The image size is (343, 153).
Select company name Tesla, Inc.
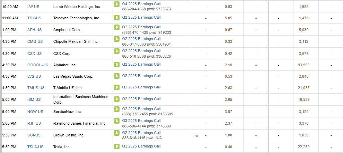pyautogui.click(x=62, y=147)
